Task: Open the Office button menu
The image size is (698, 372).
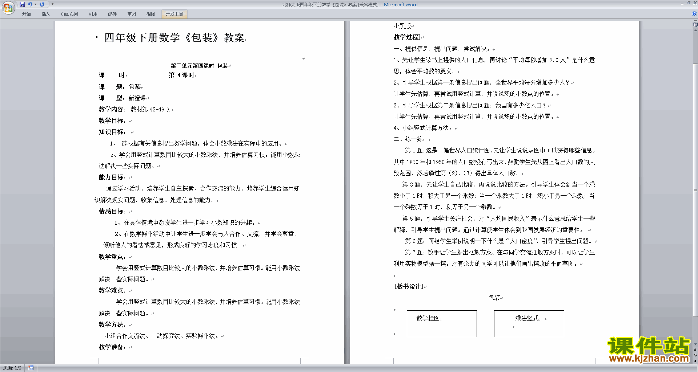Action: 8,7
